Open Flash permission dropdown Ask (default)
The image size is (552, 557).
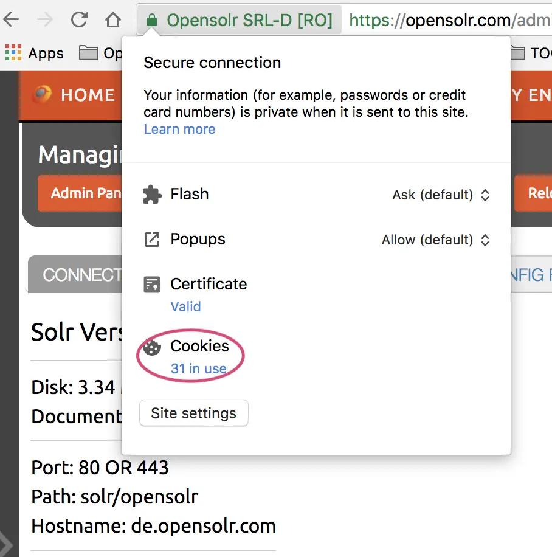441,195
